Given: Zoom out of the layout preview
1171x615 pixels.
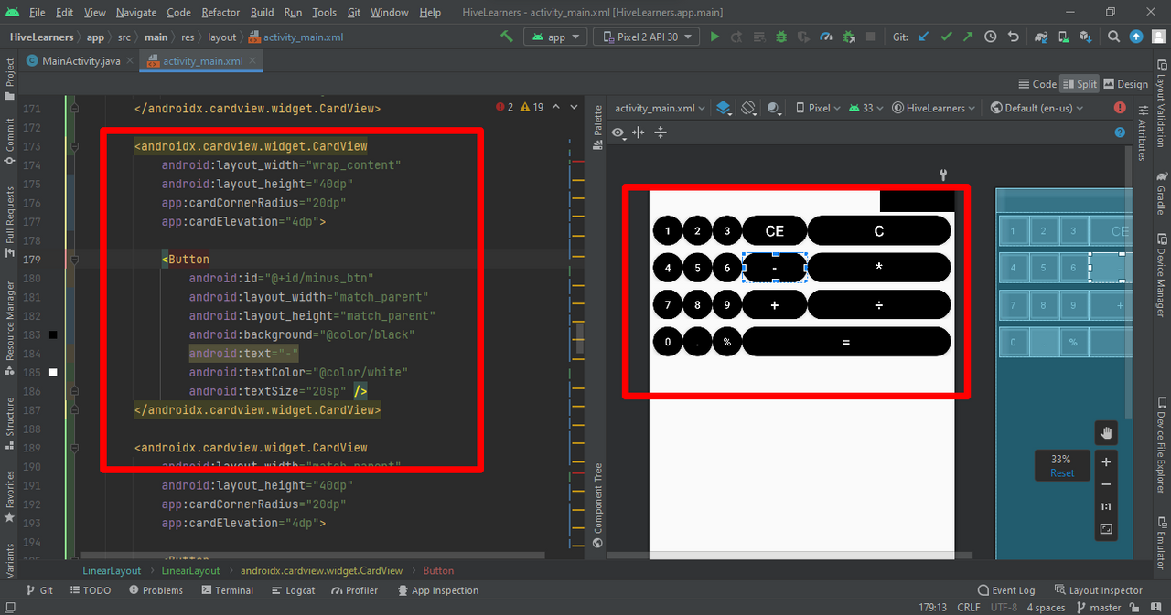Looking at the screenshot, I should pyautogui.click(x=1106, y=484).
